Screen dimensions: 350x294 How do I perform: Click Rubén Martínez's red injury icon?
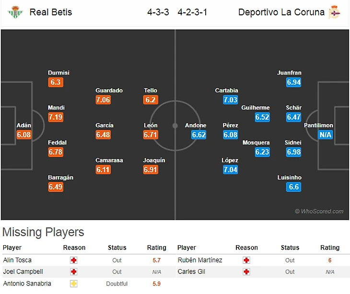pyautogui.click(x=246, y=260)
